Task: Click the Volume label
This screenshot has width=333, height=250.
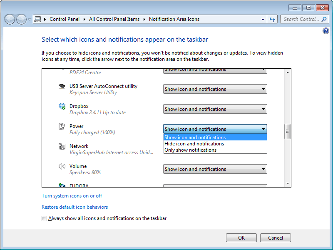Action: point(78,166)
